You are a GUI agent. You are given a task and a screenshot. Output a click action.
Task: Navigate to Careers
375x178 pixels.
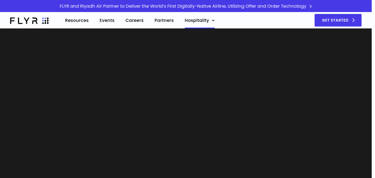tap(135, 20)
